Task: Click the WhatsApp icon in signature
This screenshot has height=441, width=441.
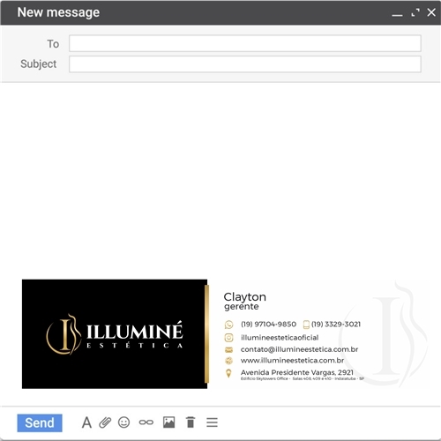Action: (x=228, y=325)
